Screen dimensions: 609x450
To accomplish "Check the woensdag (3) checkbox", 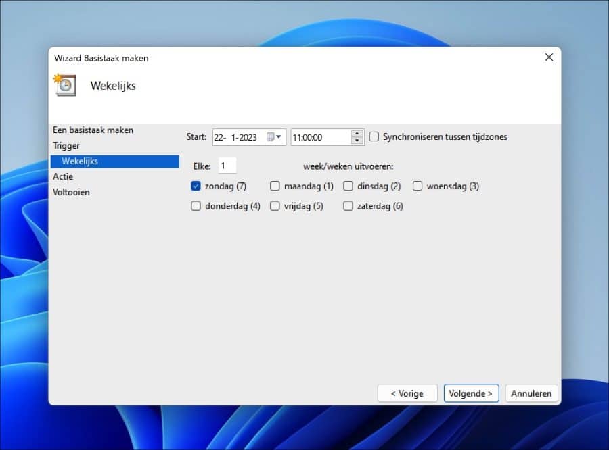I will (x=418, y=186).
